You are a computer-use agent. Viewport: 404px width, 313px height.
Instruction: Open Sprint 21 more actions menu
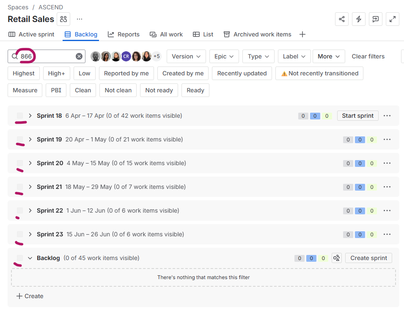[x=387, y=187]
